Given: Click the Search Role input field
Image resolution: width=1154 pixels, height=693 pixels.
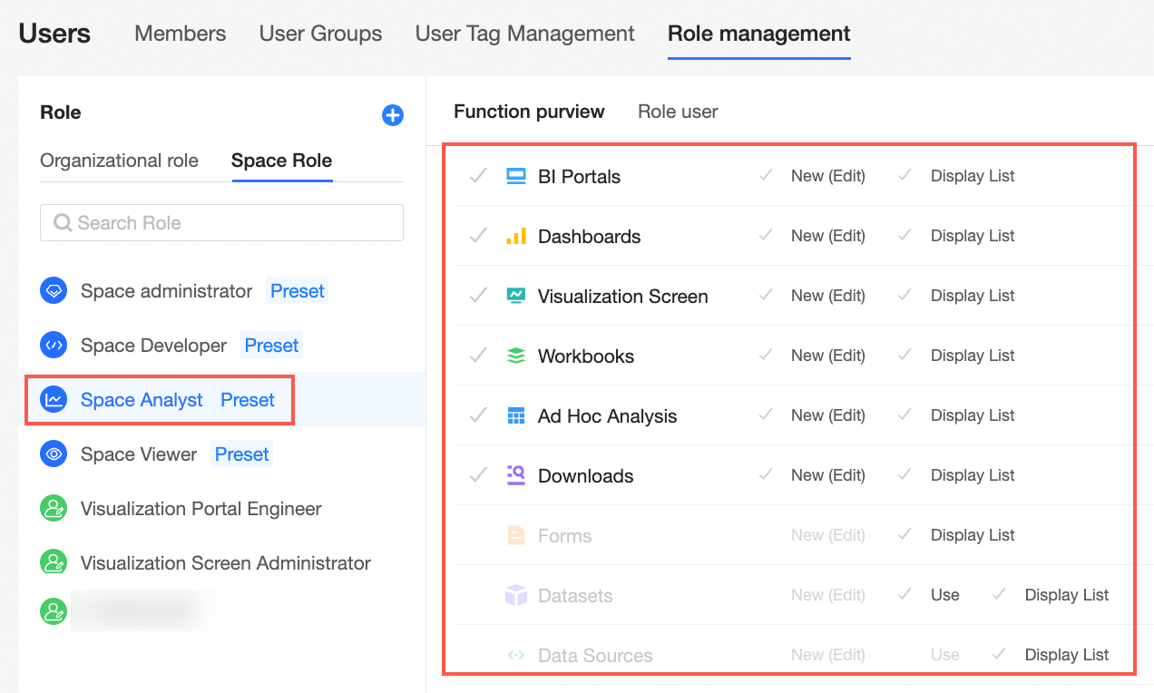Looking at the screenshot, I should coord(221,222).
